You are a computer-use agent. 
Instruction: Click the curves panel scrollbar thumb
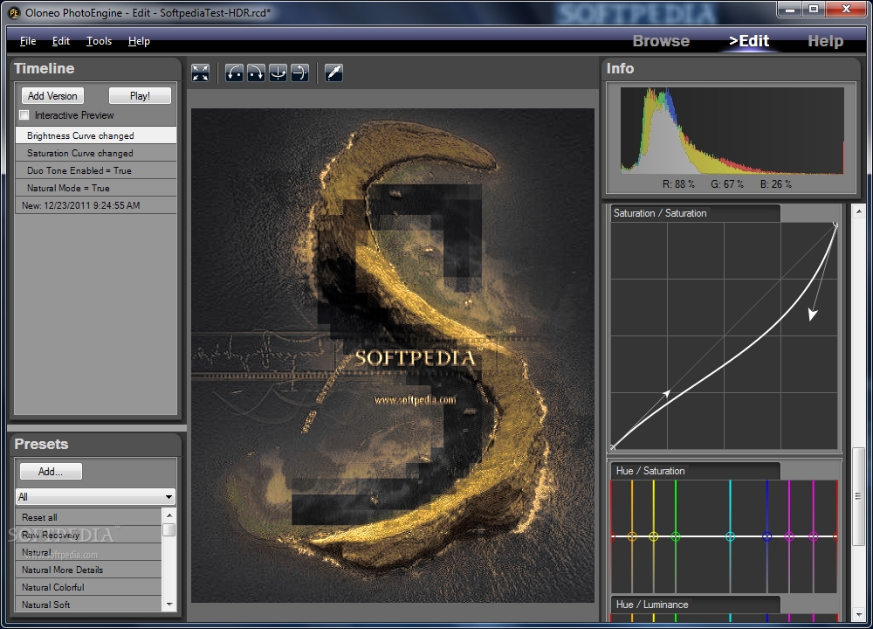tap(858, 496)
